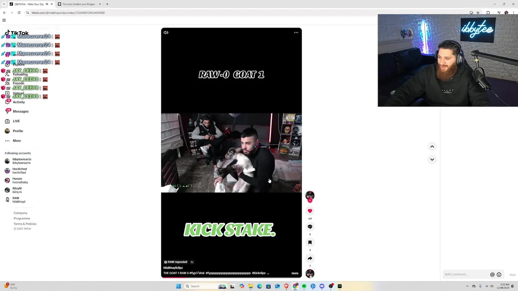Go back in the browser
Viewport: 518px width, 291px height.
coord(4,13)
